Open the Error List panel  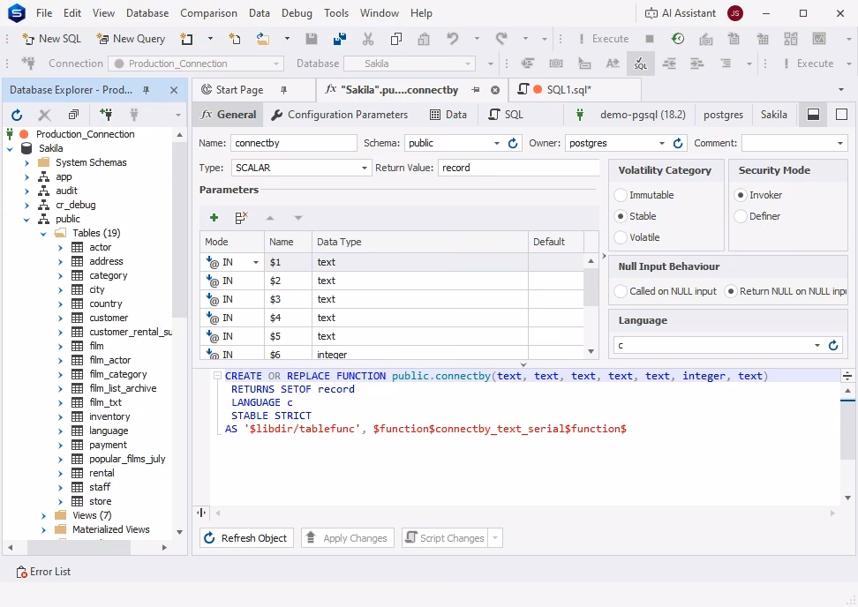click(x=44, y=572)
